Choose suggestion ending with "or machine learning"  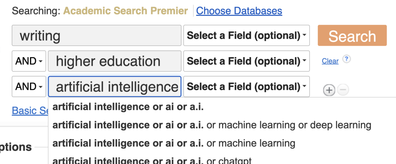pyautogui.click(x=174, y=143)
